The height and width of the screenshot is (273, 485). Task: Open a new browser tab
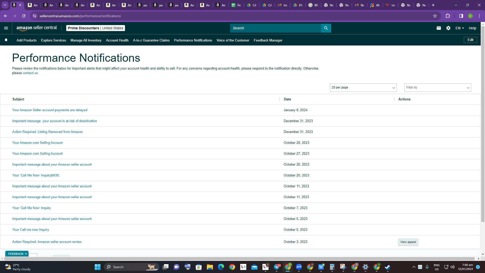pyautogui.click(x=433, y=5)
